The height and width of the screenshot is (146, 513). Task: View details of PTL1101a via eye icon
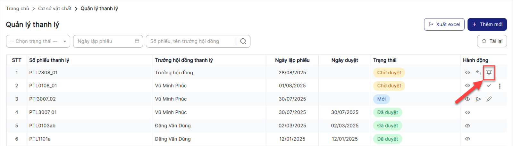click(x=467, y=139)
